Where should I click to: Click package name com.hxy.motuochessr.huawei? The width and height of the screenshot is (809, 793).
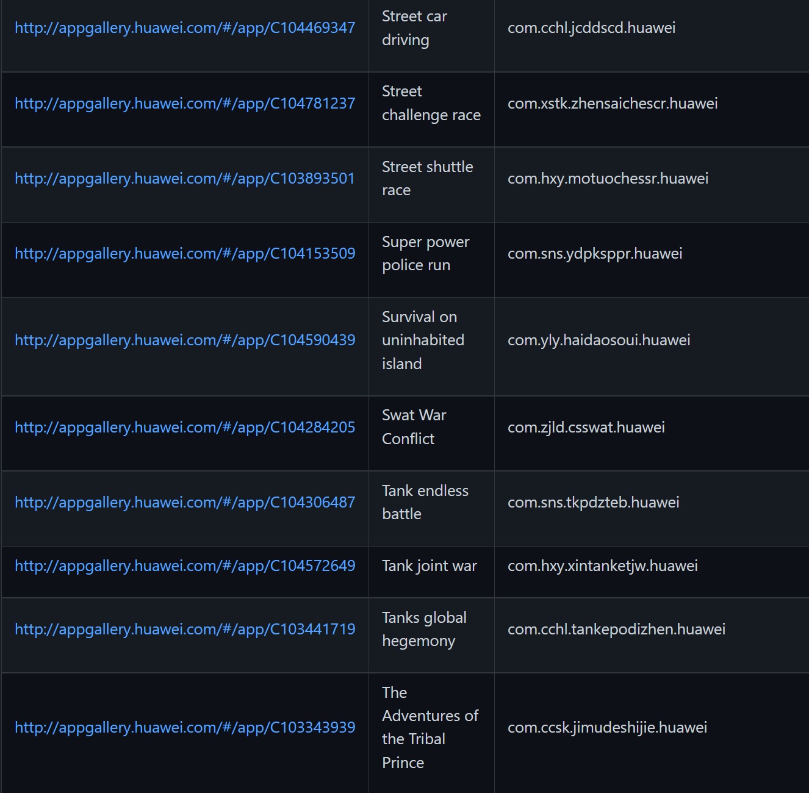coord(608,179)
